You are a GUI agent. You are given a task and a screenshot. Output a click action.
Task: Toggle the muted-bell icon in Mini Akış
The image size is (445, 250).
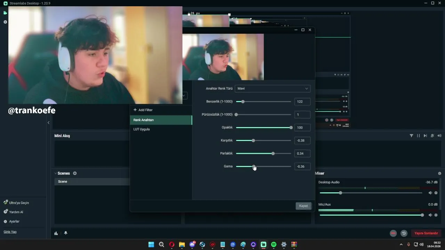point(432,136)
